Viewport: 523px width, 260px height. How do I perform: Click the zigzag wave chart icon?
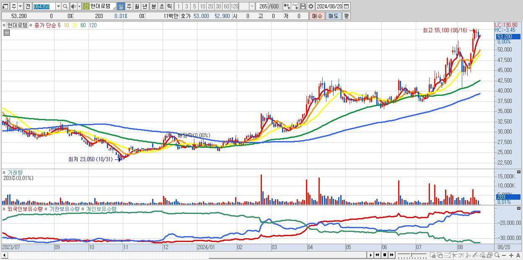(469, 255)
